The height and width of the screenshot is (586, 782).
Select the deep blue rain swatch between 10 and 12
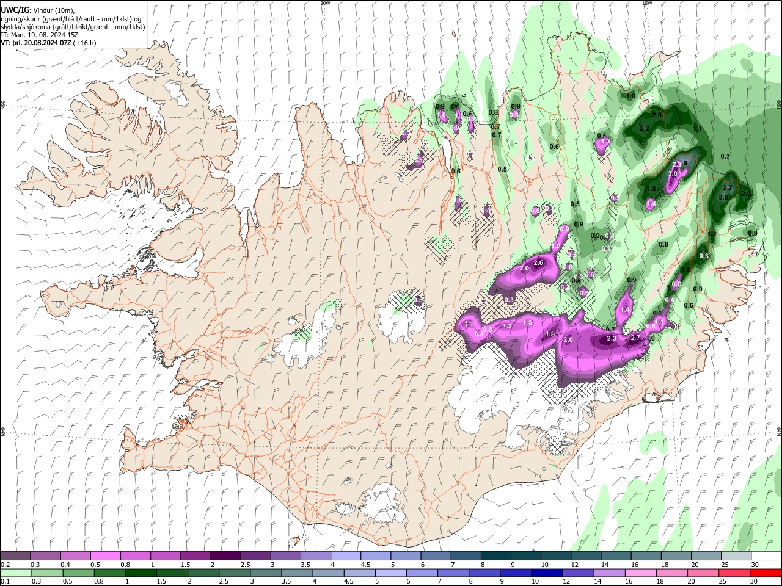tap(547, 573)
